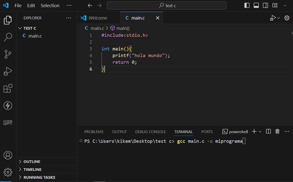Toggle the secondary side bar layout button
The width and height of the screenshot is (293, 182).
266,6
